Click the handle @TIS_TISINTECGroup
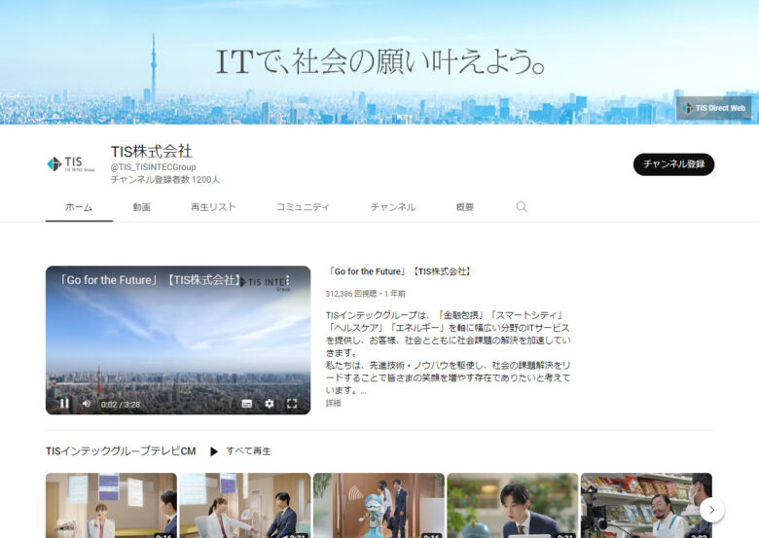This screenshot has height=538, width=759. pos(154,167)
